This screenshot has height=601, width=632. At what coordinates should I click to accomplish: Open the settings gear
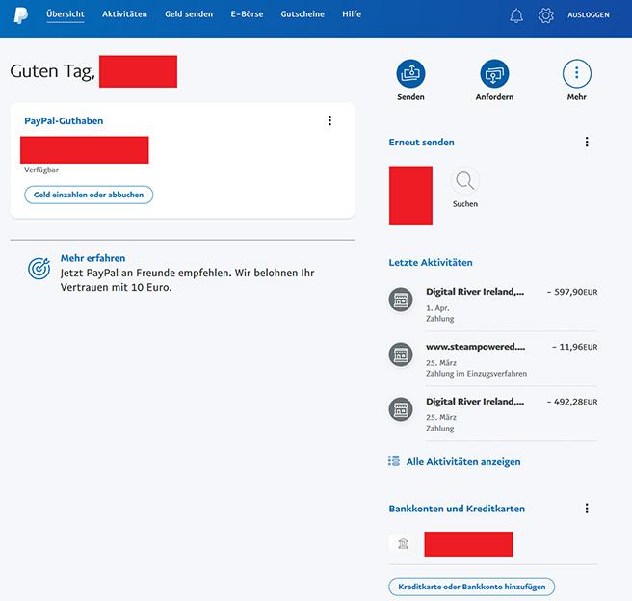(545, 15)
